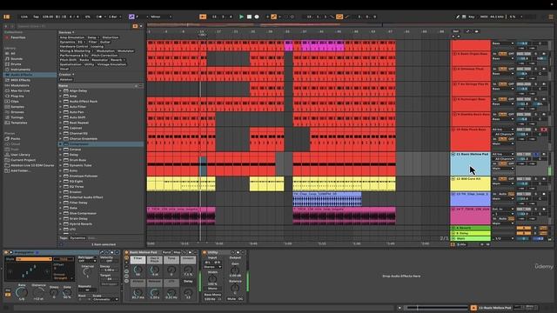
Task: Adjust the Arpeggiator Gate knob
Action: click(x=67, y=293)
